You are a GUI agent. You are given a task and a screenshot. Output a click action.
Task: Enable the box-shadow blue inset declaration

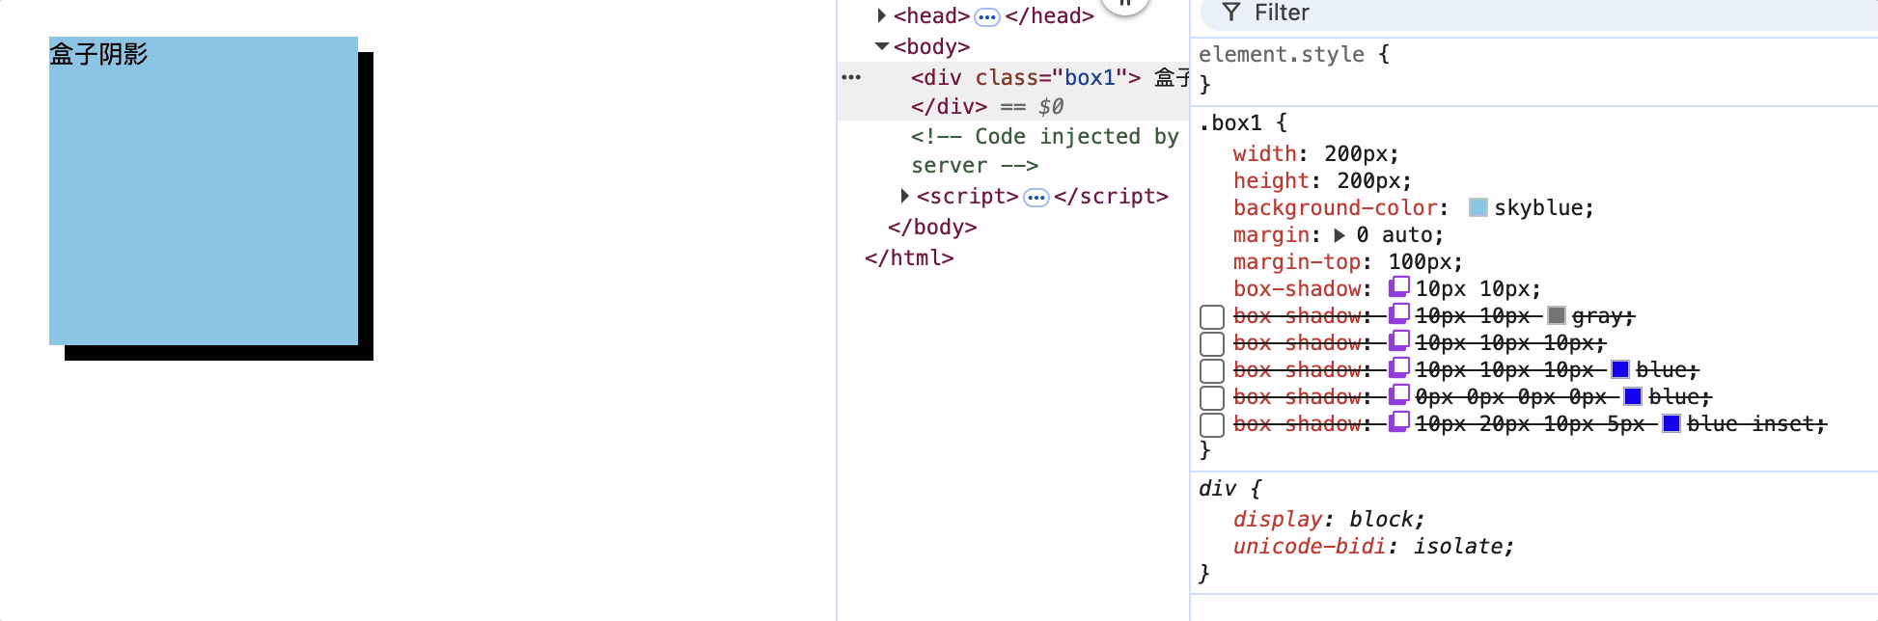tap(1212, 425)
